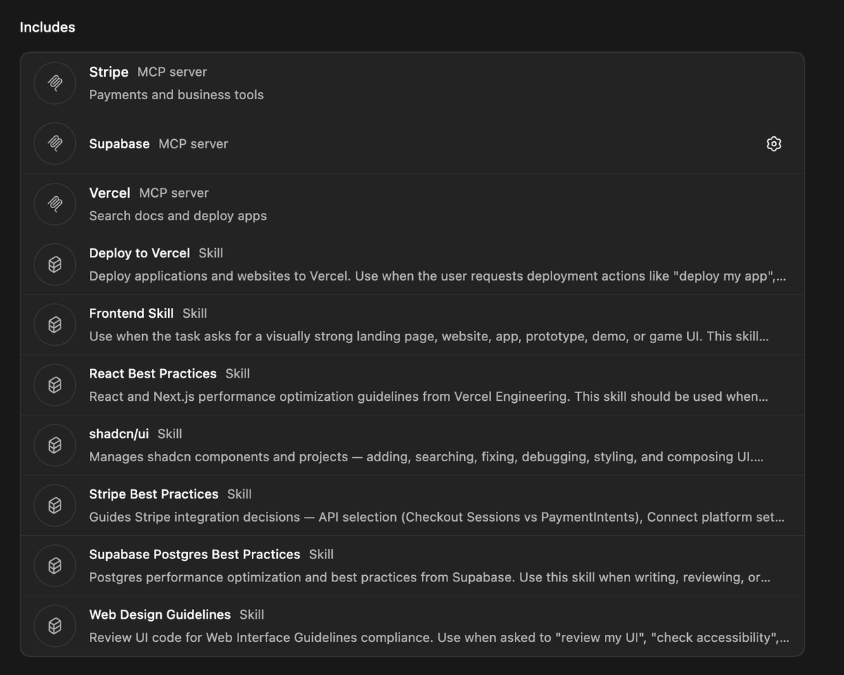The width and height of the screenshot is (844, 675).
Task: Click "Skill" label beside Deploy to Vercel
Action: click(x=211, y=253)
